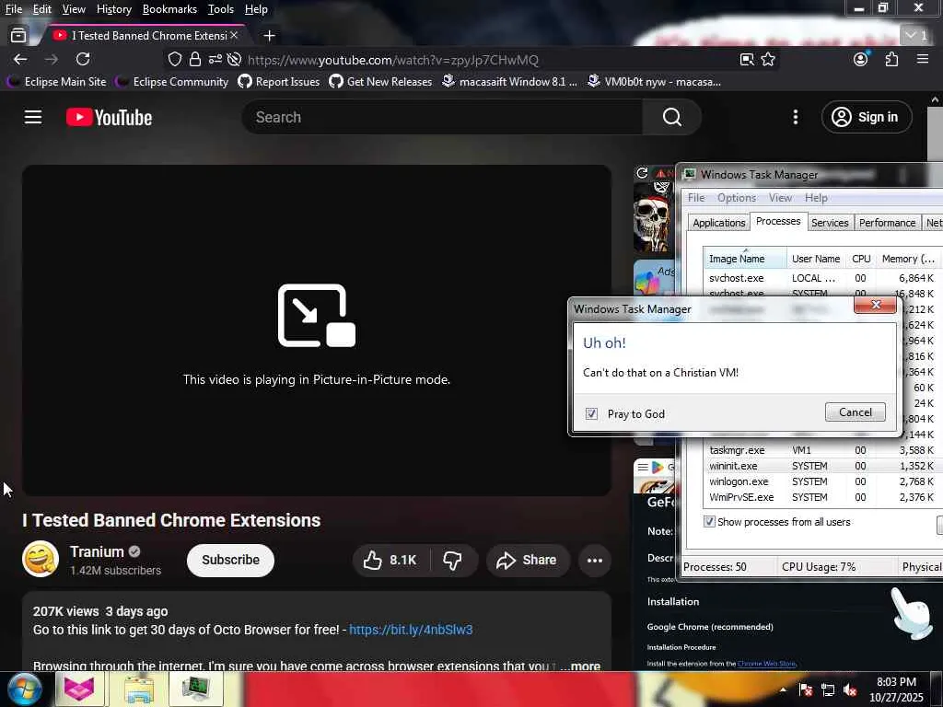
Task: Click the YouTube search input field
Action: pos(442,117)
